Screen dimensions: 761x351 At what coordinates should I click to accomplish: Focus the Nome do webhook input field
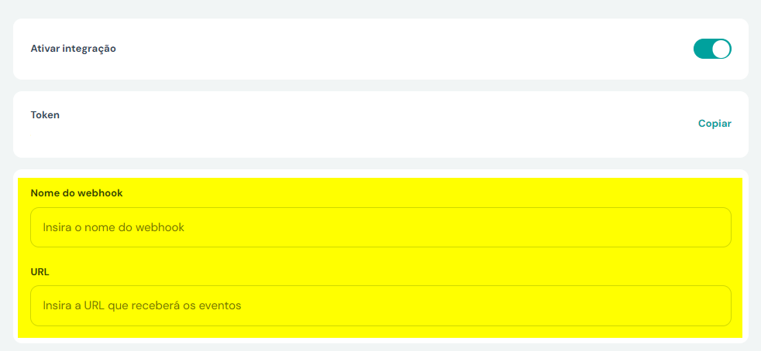[380, 227]
